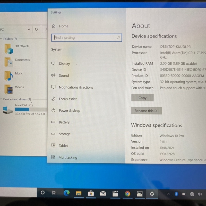Open the Mail app in the taskbar
206x206 pixels.
click(103, 193)
